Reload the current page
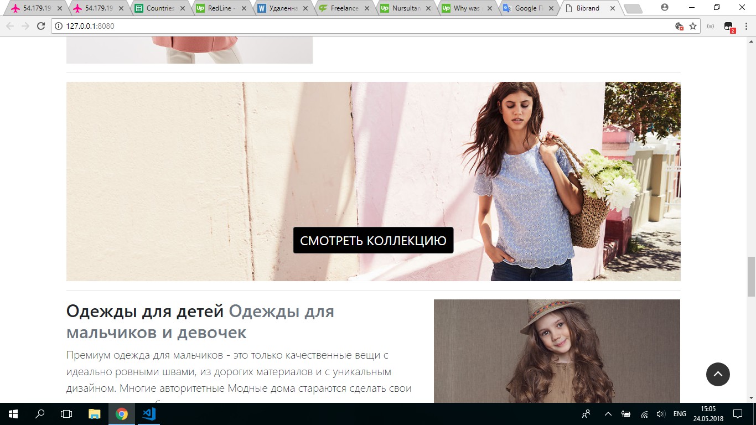756x425 pixels. [41, 26]
